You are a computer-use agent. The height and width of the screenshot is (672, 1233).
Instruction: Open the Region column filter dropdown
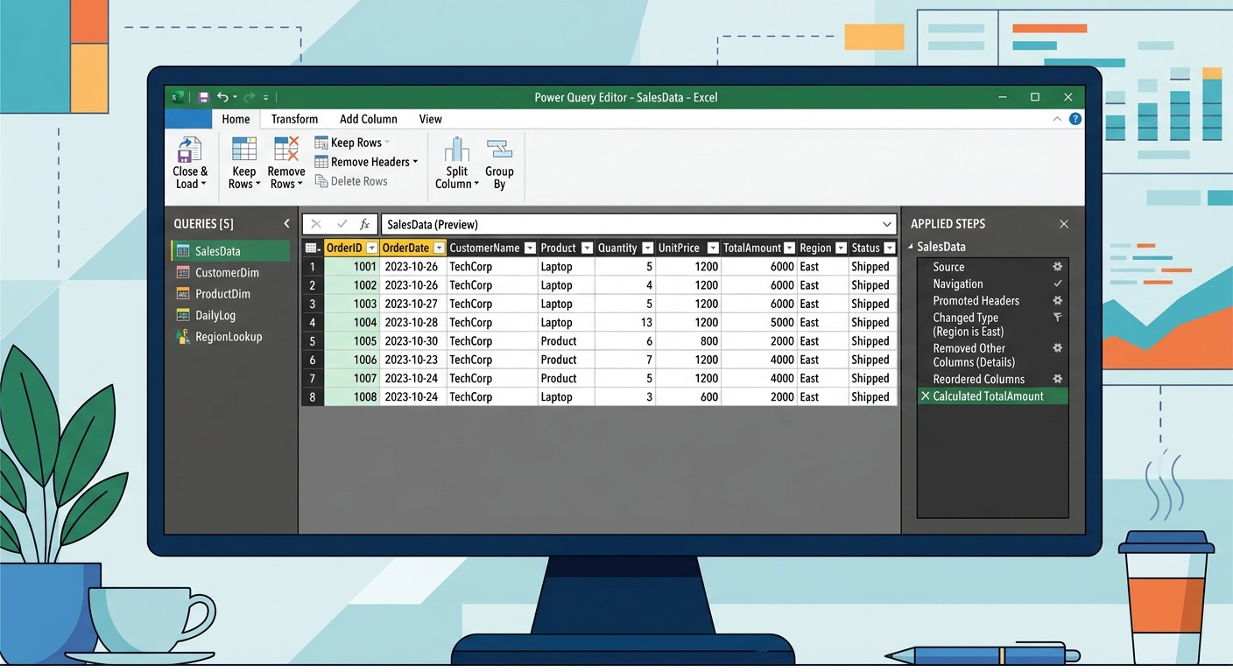(x=841, y=248)
